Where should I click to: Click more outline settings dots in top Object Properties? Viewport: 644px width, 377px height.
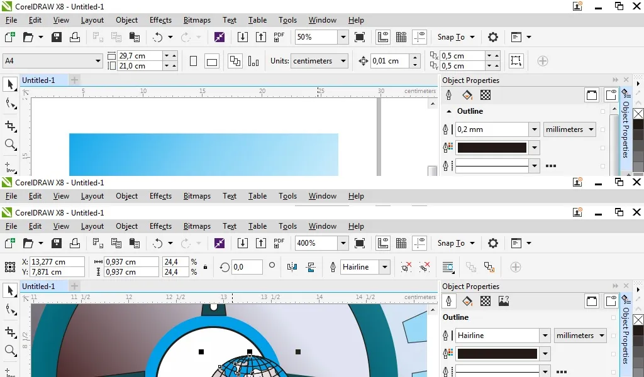pyautogui.click(x=551, y=166)
